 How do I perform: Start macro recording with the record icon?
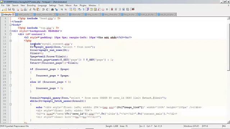112,10
